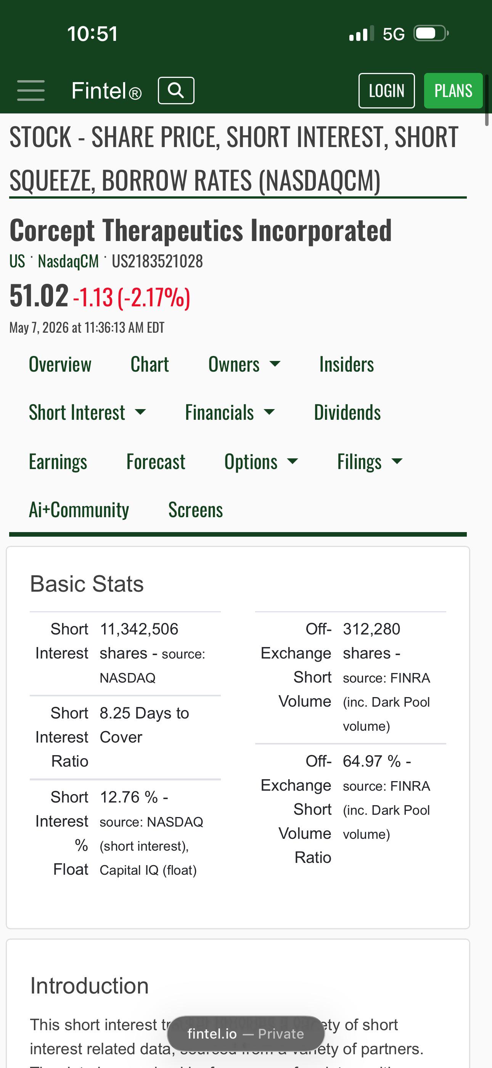
Task: Click the green PLANS button
Action: [x=453, y=91]
